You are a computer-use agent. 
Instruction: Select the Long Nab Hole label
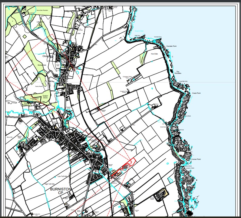(183, 81)
